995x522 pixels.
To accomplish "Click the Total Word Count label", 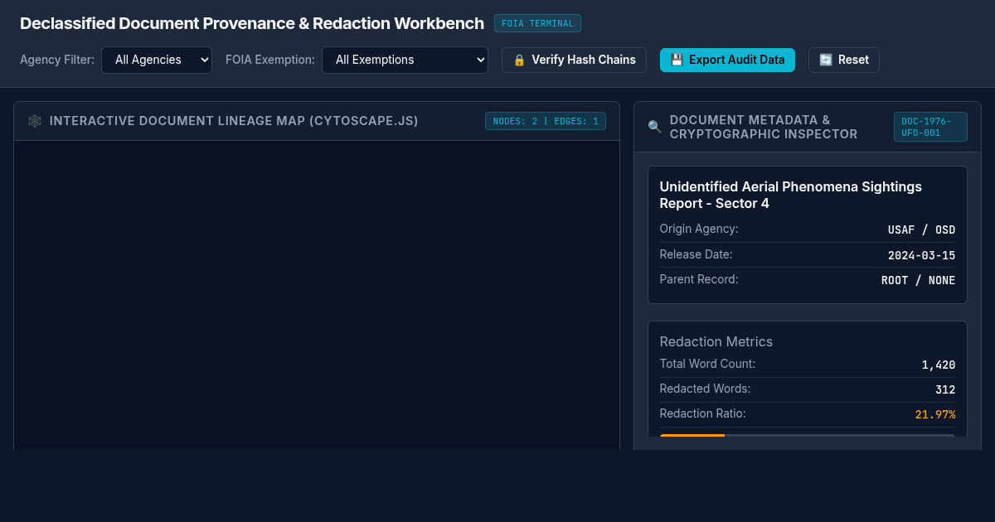I will (x=707, y=364).
